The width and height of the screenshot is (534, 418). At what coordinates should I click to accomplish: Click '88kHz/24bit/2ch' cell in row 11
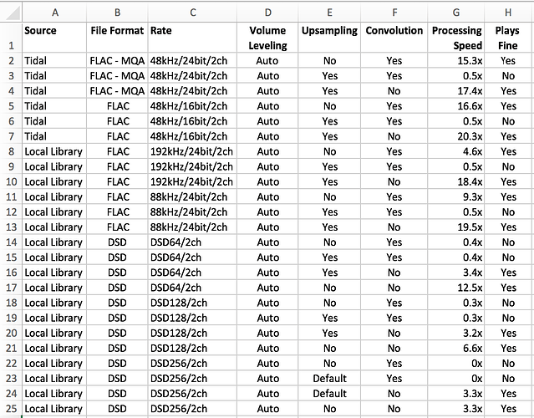[x=192, y=197]
